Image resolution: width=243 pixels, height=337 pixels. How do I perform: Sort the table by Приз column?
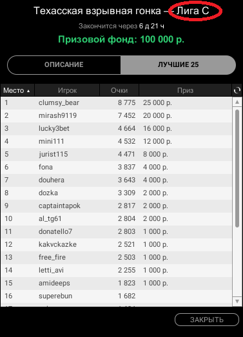tap(186, 90)
